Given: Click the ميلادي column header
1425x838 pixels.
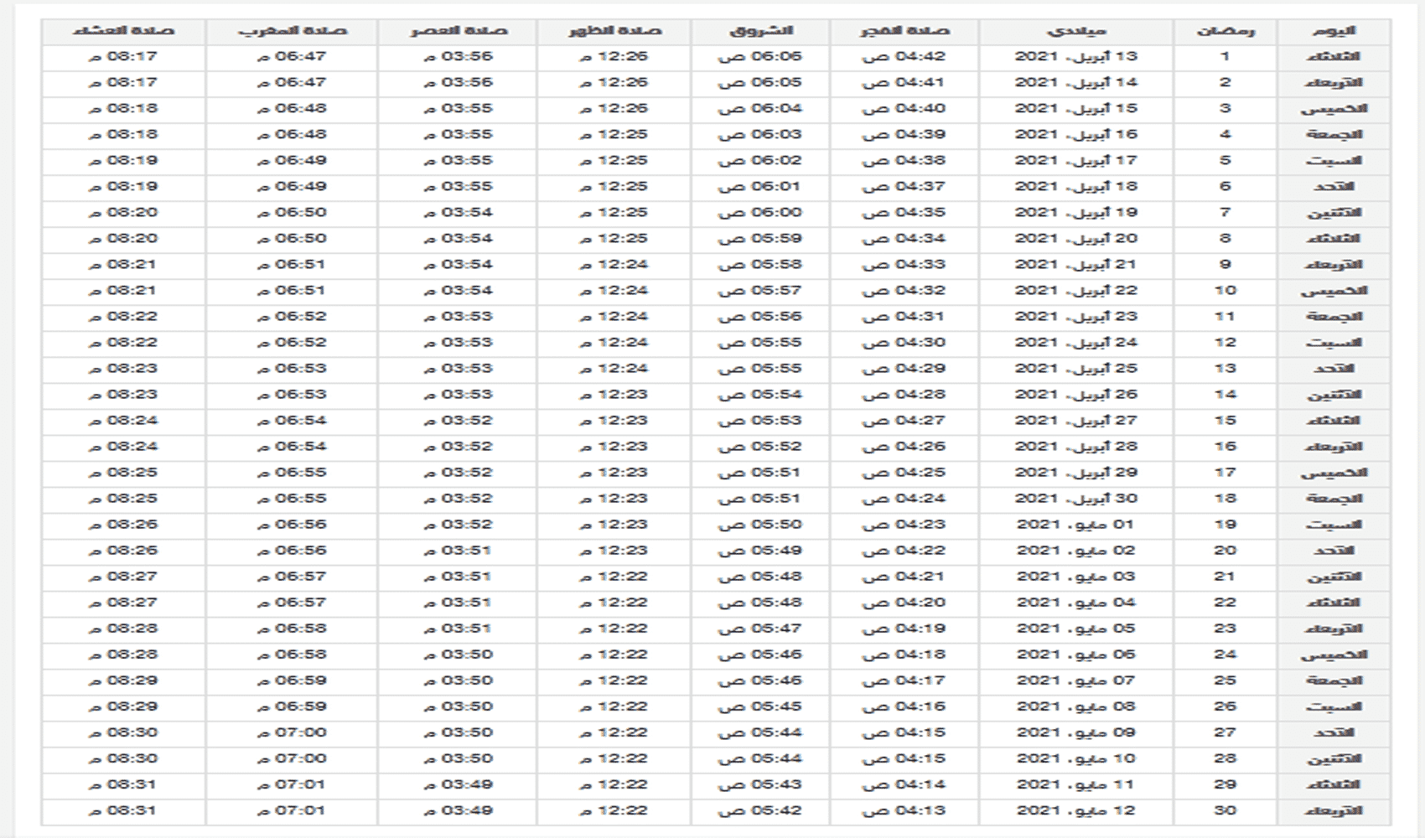Looking at the screenshot, I should (x=1076, y=31).
